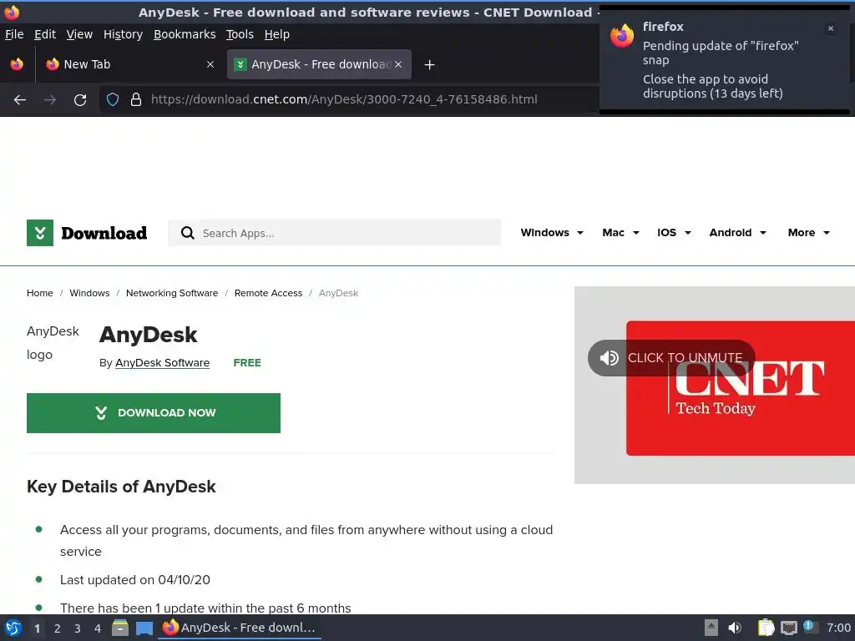The height and width of the screenshot is (641, 855).
Task: Reload the current page
Action: coord(80,100)
